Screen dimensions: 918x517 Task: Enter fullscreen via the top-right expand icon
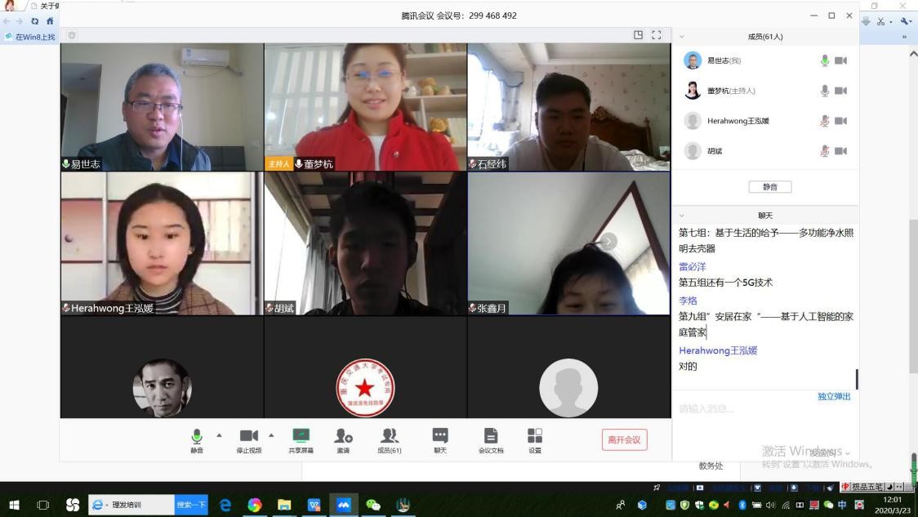click(x=656, y=35)
